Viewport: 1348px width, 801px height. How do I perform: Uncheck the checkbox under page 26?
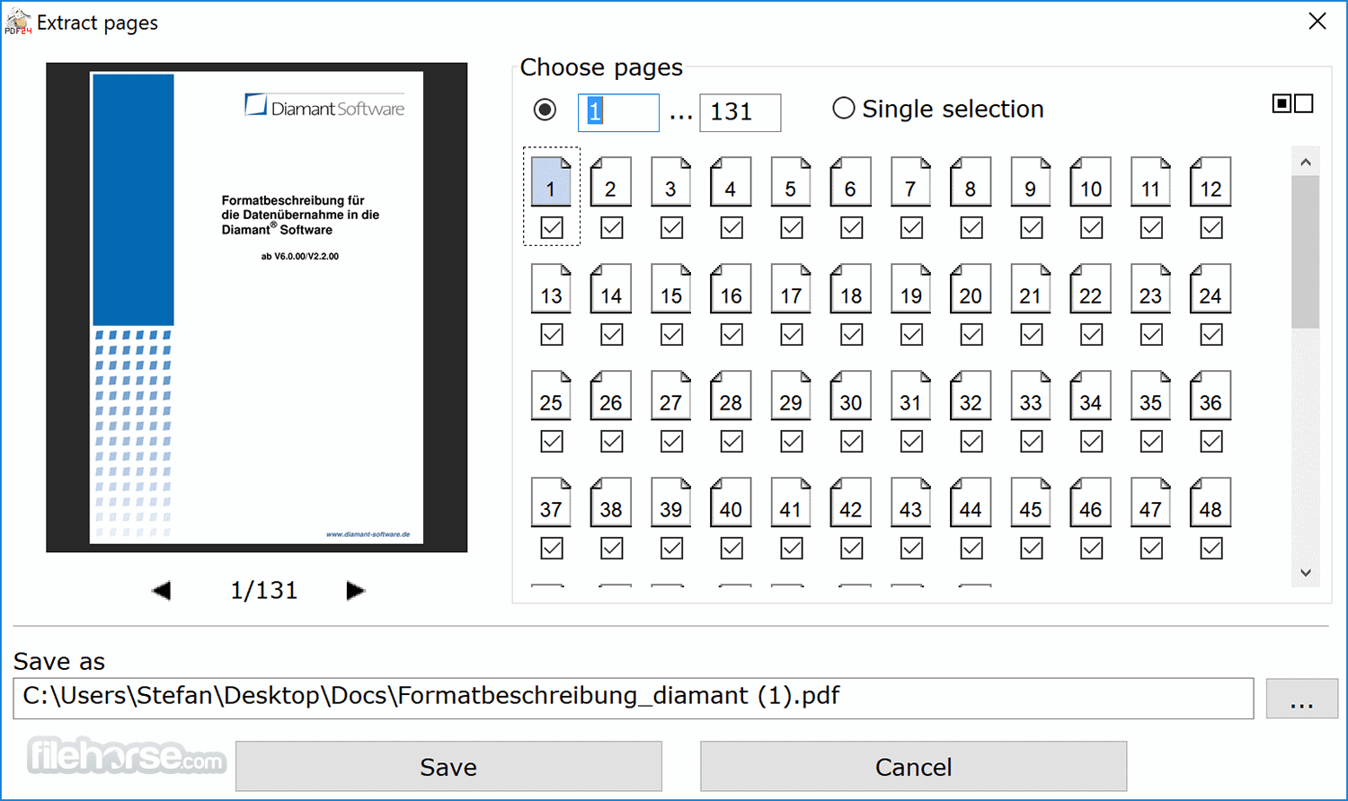click(x=611, y=442)
